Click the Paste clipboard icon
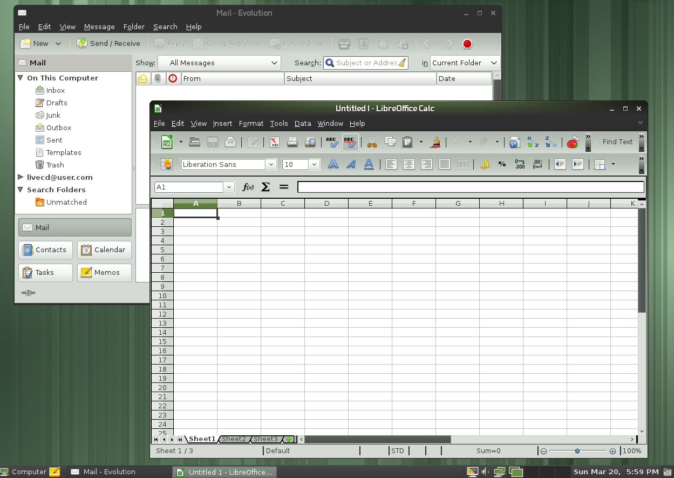This screenshot has height=478, width=674. click(408, 142)
